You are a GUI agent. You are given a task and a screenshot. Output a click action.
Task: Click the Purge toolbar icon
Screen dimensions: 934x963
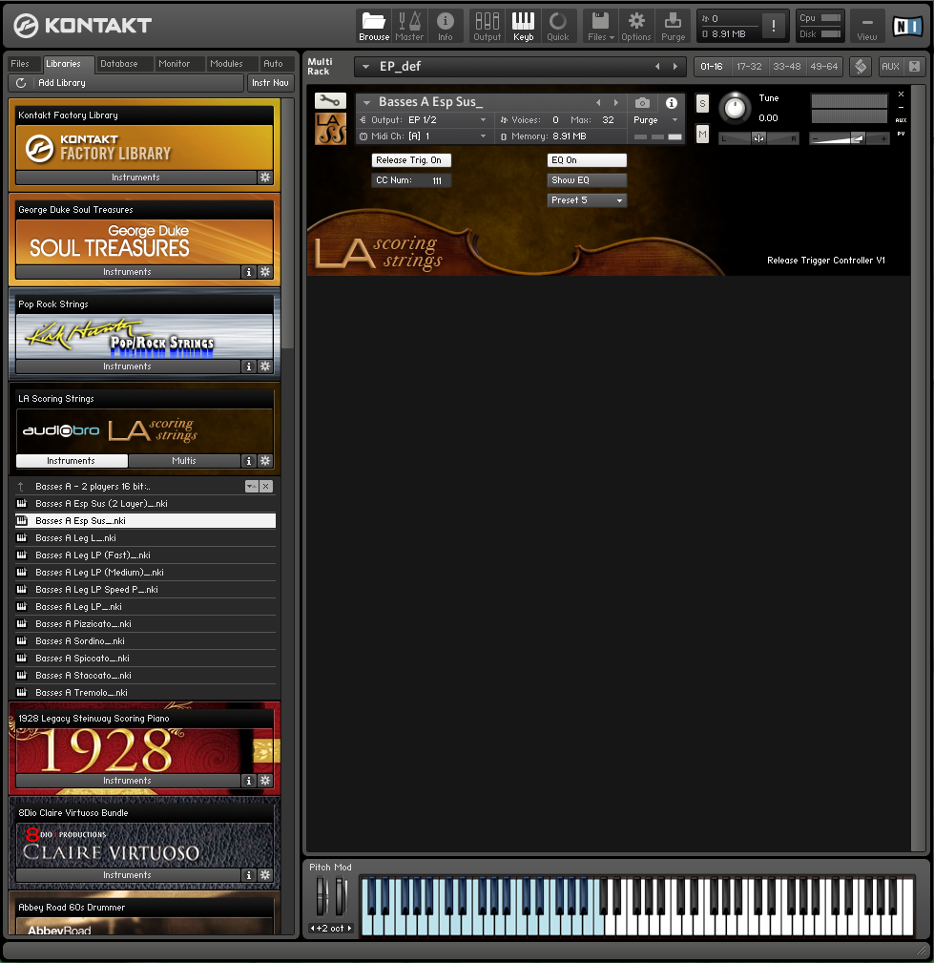point(673,27)
